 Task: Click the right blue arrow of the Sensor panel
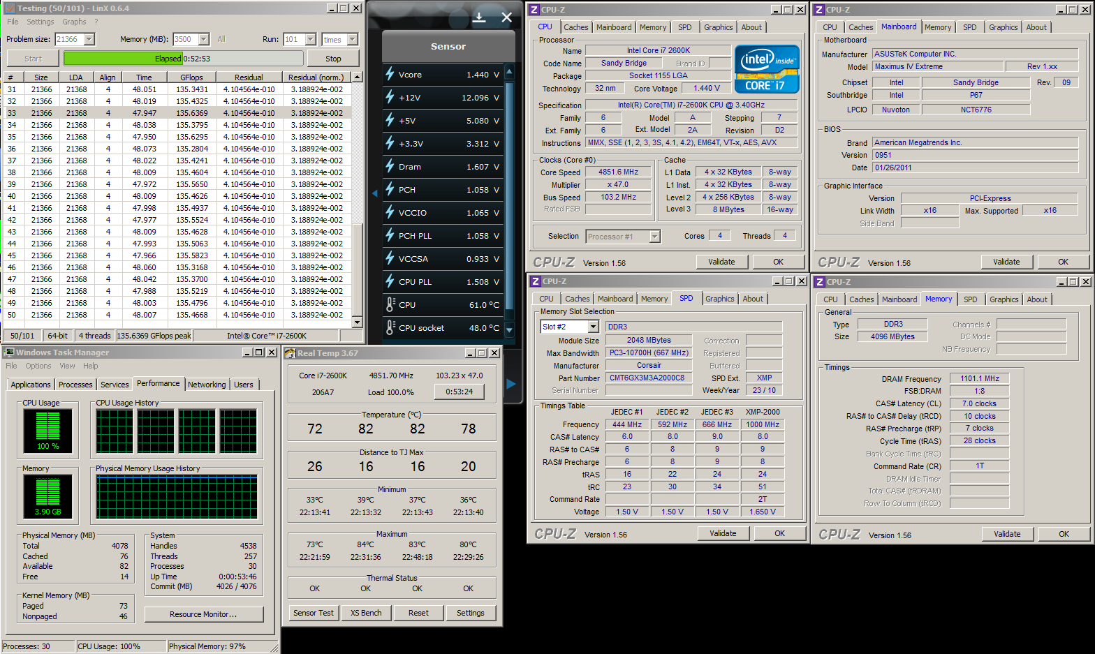point(511,384)
